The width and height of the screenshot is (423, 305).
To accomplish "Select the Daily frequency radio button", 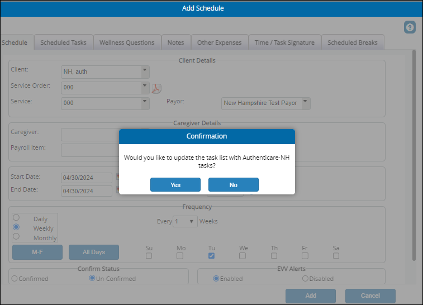I will tap(16, 217).
